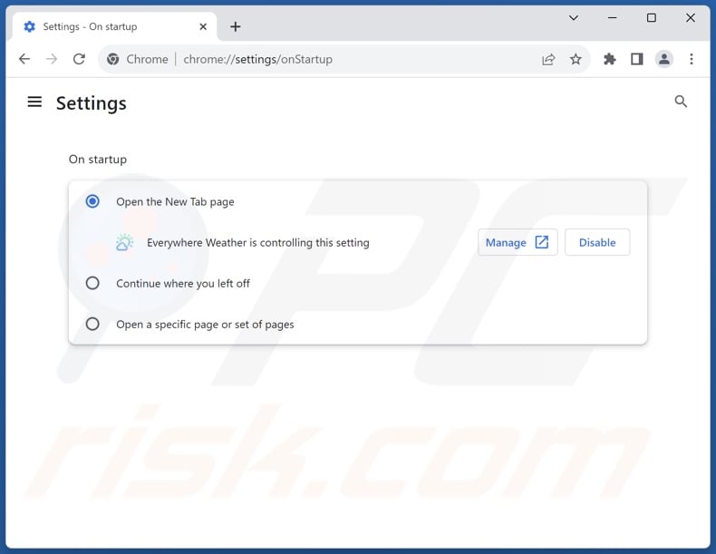The height and width of the screenshot is (554, 716).
Task: Click Manage for Everywhere Weather
Action: (x=518, y=242)
